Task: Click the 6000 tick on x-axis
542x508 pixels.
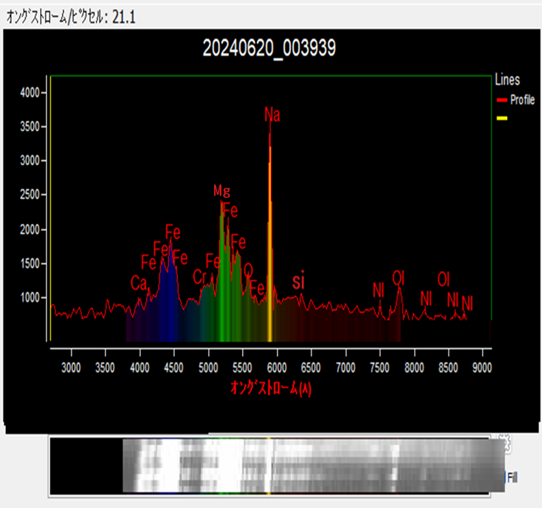Action: click(x=277, y=368)
